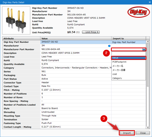
Task: Click the vertical scrollbar thumb
Action: [148, 64]
